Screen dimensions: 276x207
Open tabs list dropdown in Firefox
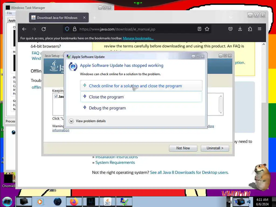(x=231, y=18)
